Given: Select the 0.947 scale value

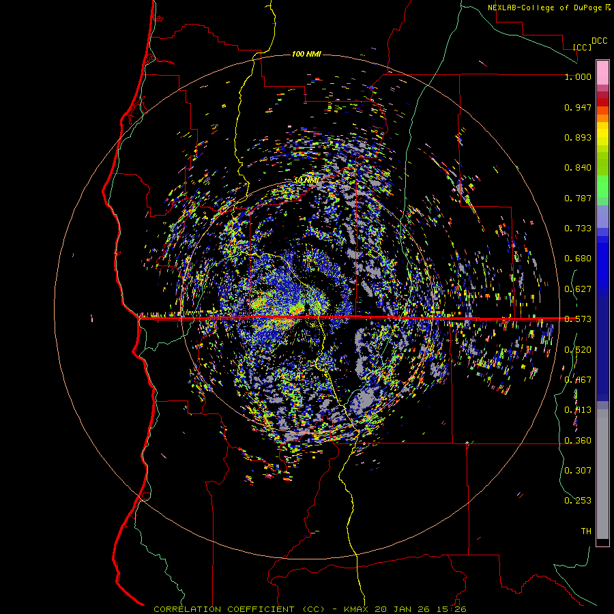Looking at the screenshot, I should 578,107.
